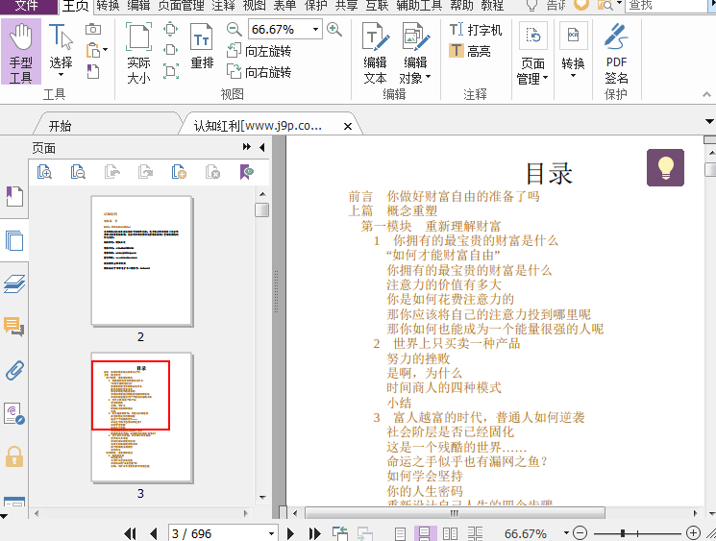Go to the last page button
This screenshot has width=716, height=541.
tap(314, 533)
